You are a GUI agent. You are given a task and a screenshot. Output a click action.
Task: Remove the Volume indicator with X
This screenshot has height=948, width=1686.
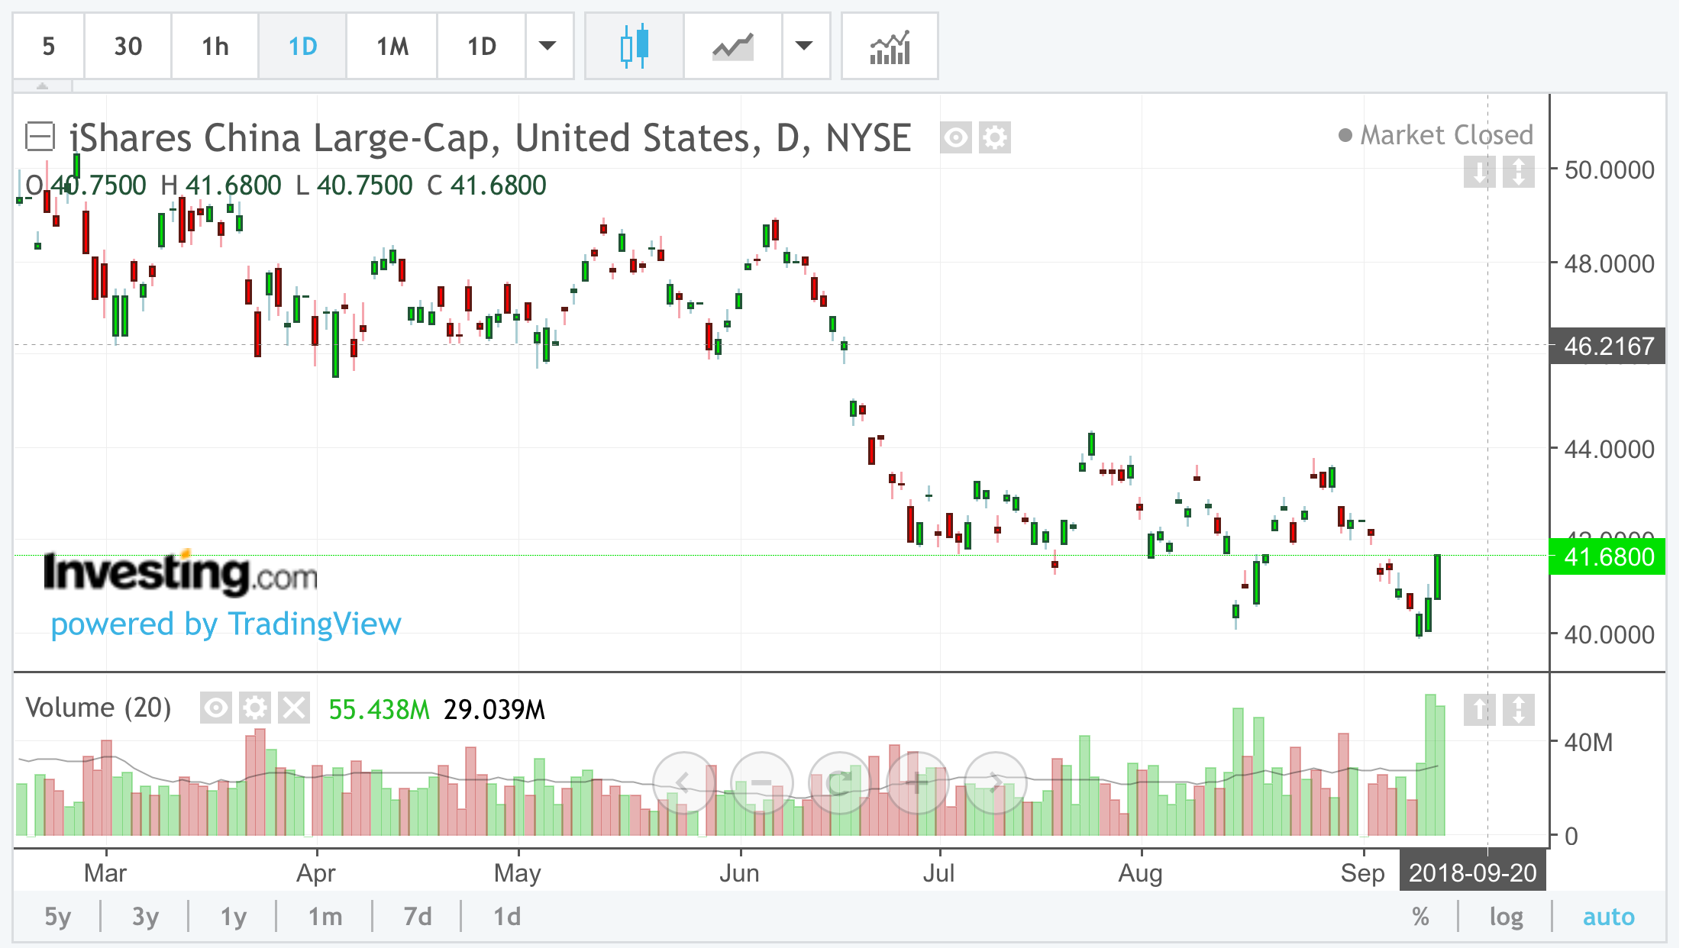(293, 708)
